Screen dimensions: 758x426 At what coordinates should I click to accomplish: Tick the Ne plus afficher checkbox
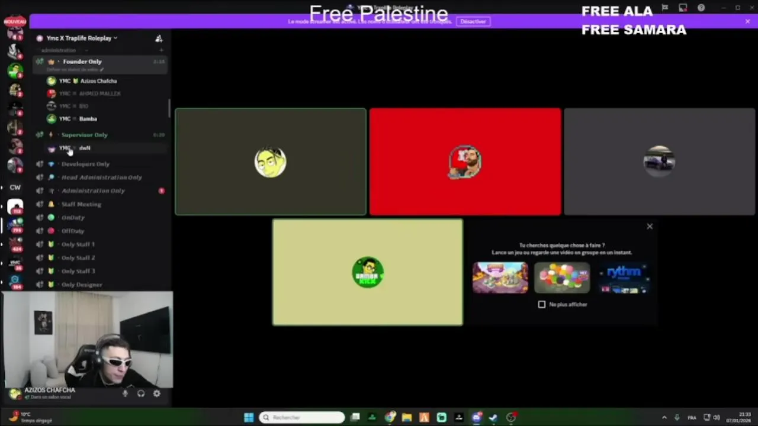click(x=541, y=304)
